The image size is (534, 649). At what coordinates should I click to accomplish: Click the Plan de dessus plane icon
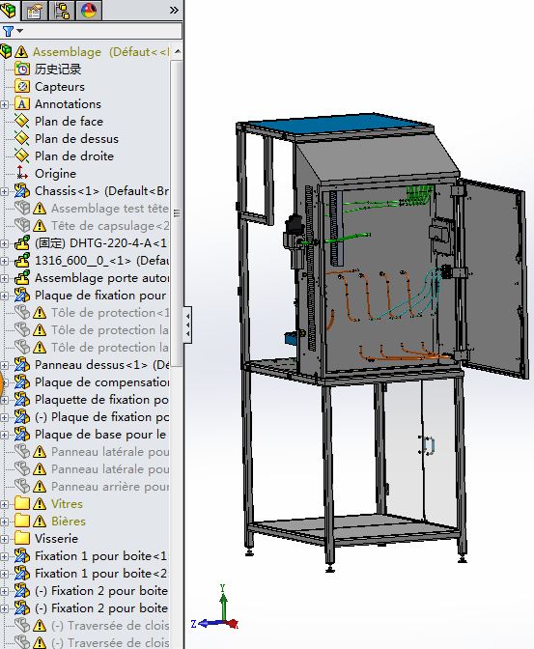22,139
